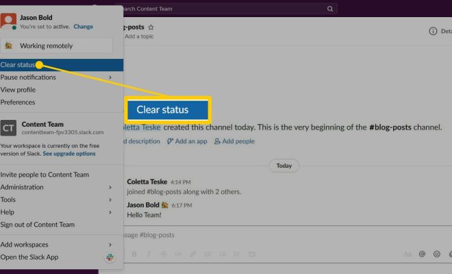Click Jason Bold's name in message
The image size is (452, 274).
pos(143,205)
